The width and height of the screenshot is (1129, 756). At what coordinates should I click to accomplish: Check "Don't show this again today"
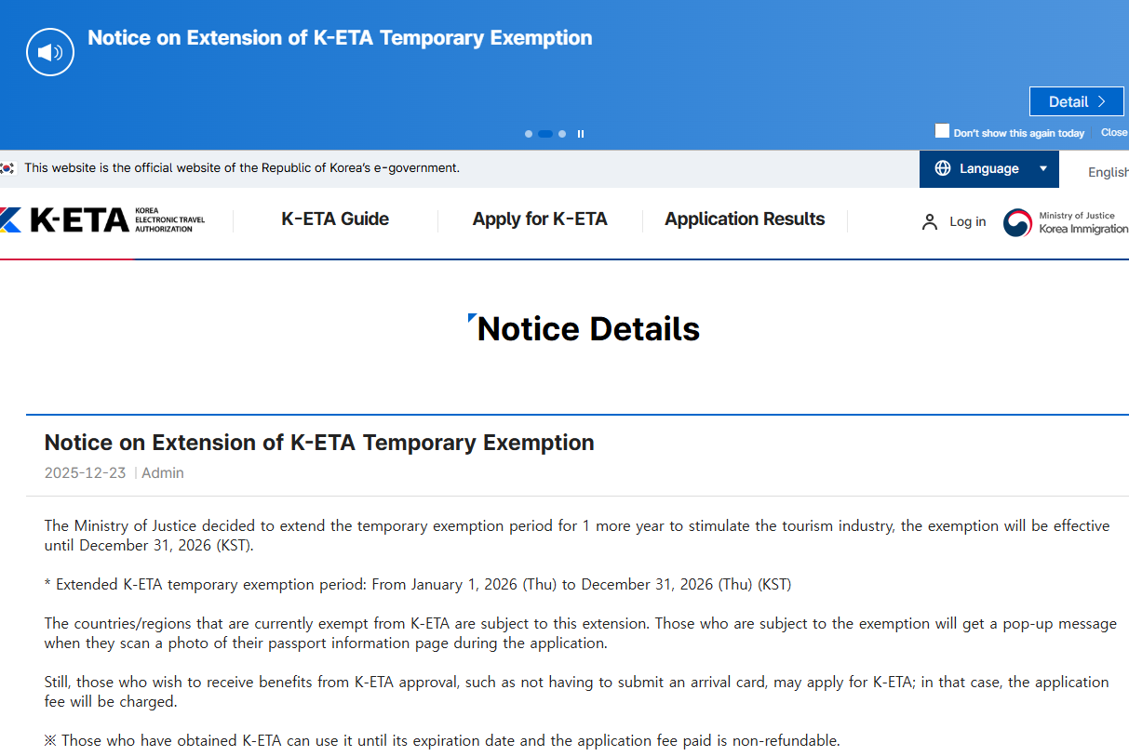[943, 131]
